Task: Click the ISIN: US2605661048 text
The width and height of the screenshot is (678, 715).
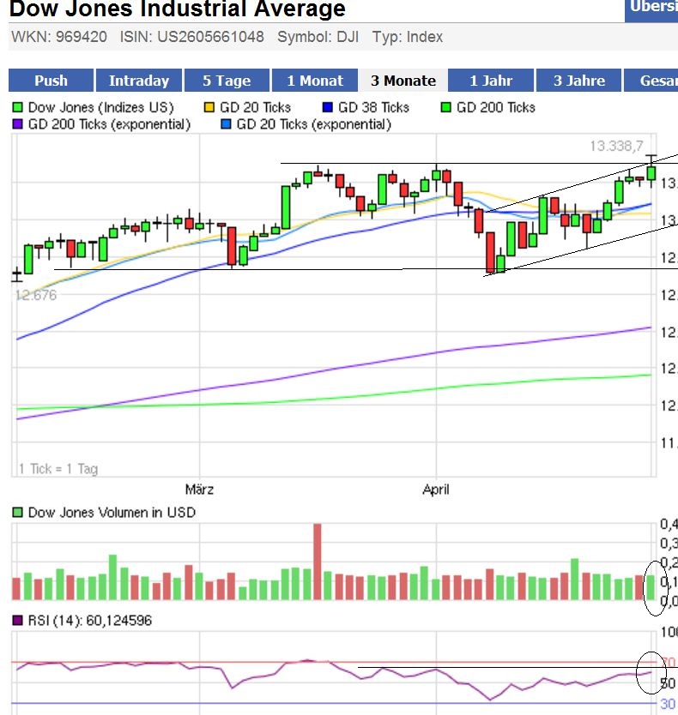Action: [191, 37]
